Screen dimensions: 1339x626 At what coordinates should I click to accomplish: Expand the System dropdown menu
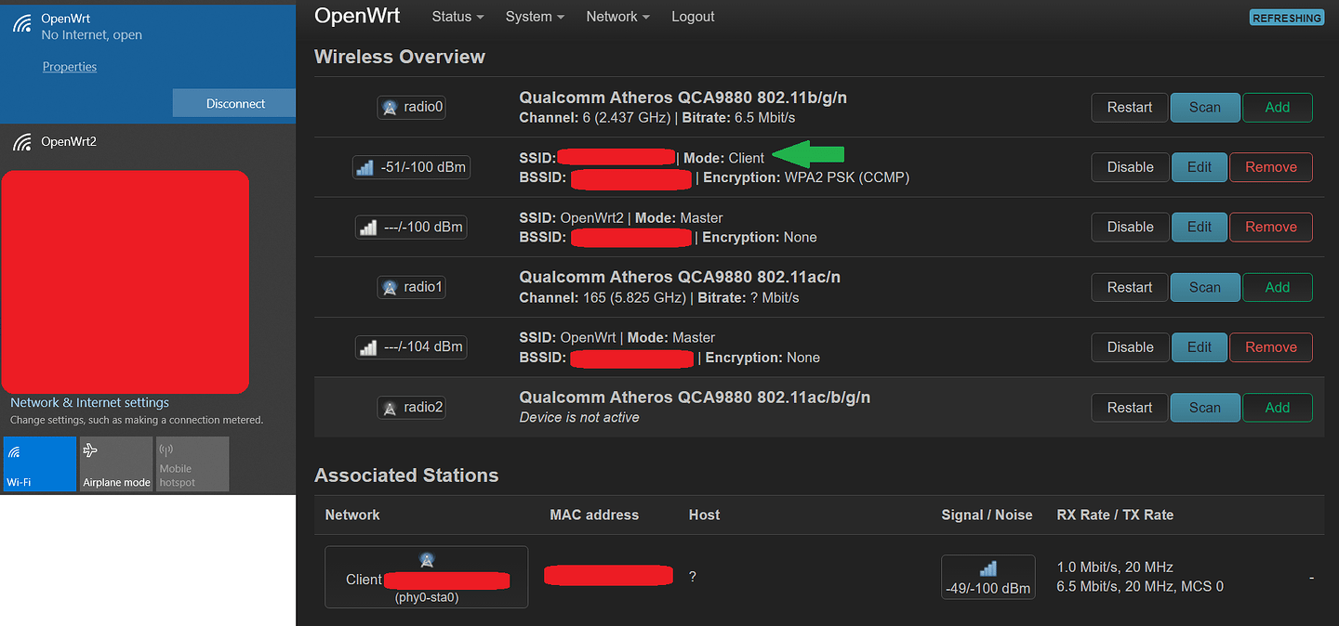tap(535, 17)
